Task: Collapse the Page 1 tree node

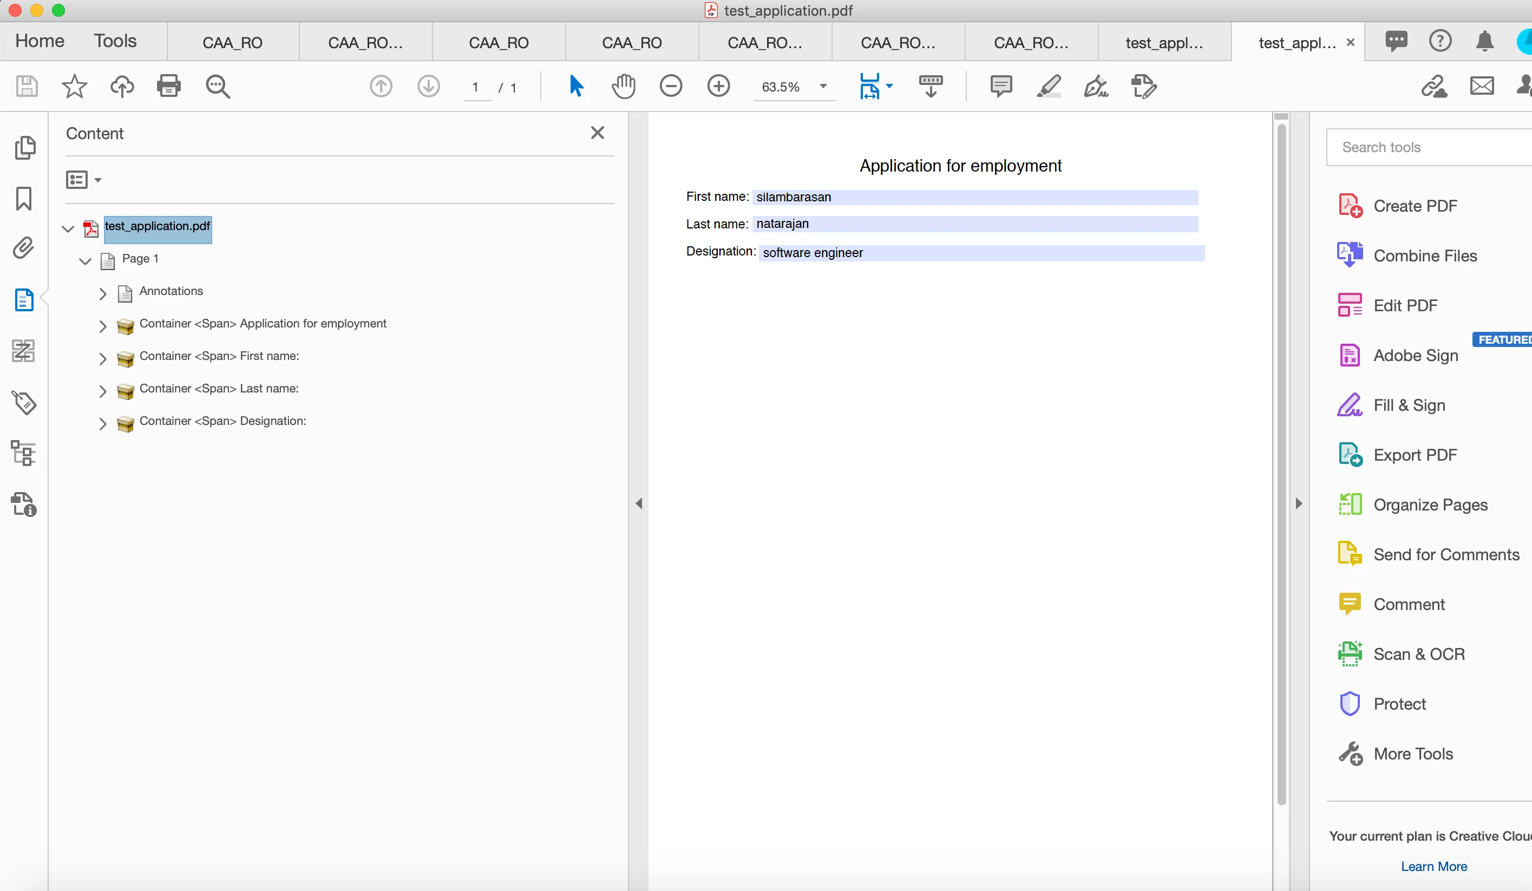Action: pos(85,261)
